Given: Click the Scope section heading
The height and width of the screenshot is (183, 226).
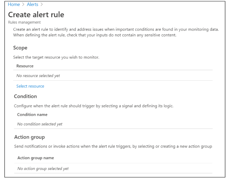Looking at the screenshot, I should click(20, 48).
